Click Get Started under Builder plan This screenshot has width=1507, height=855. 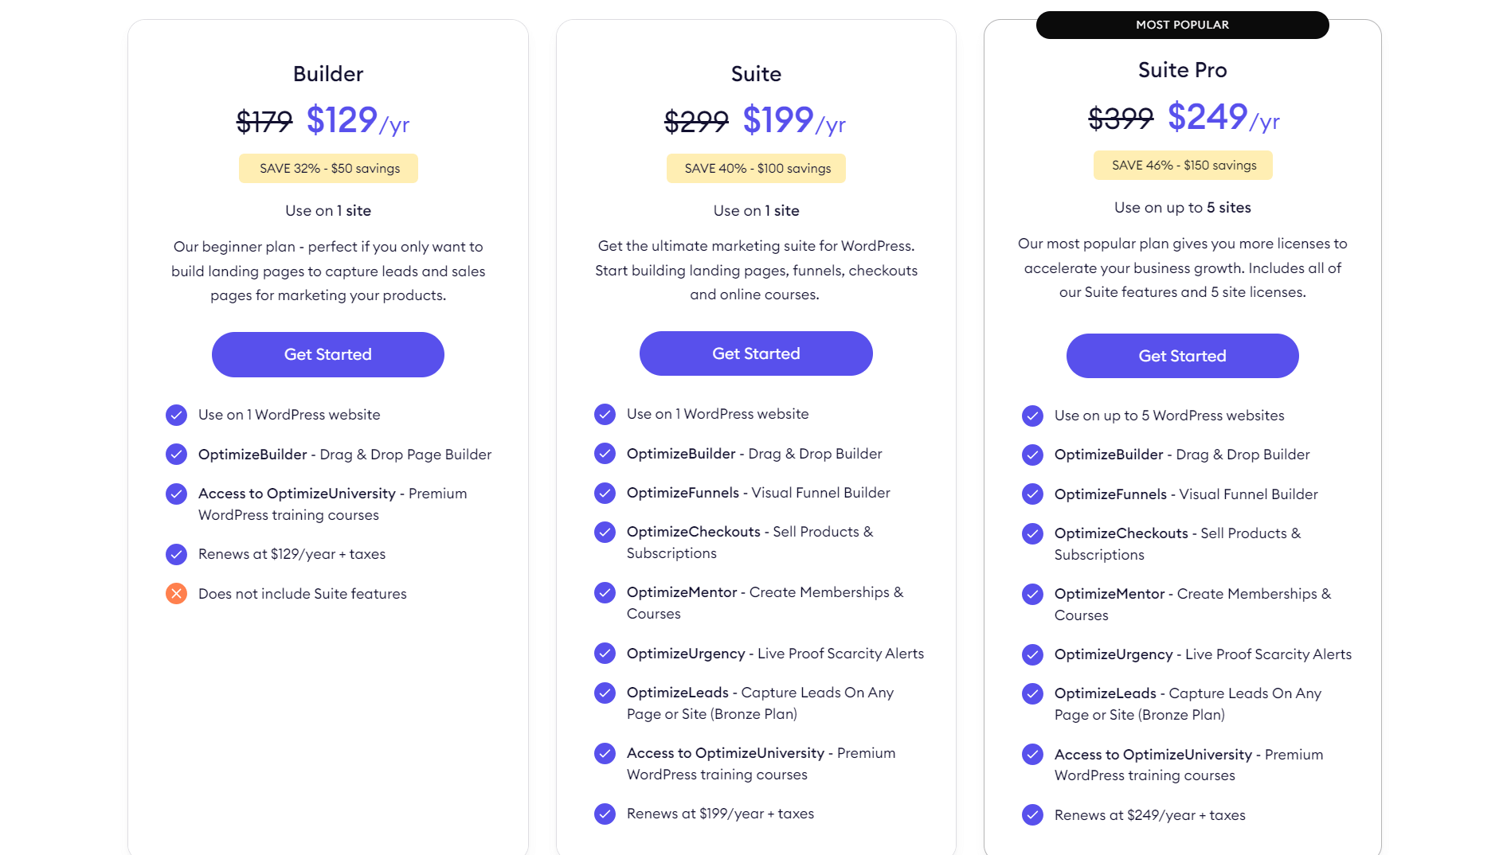[x=328, y=354]
